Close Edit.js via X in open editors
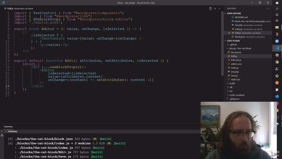Image resolution: width=282 pixels, height=159 pixels. (x=229, y=33)
